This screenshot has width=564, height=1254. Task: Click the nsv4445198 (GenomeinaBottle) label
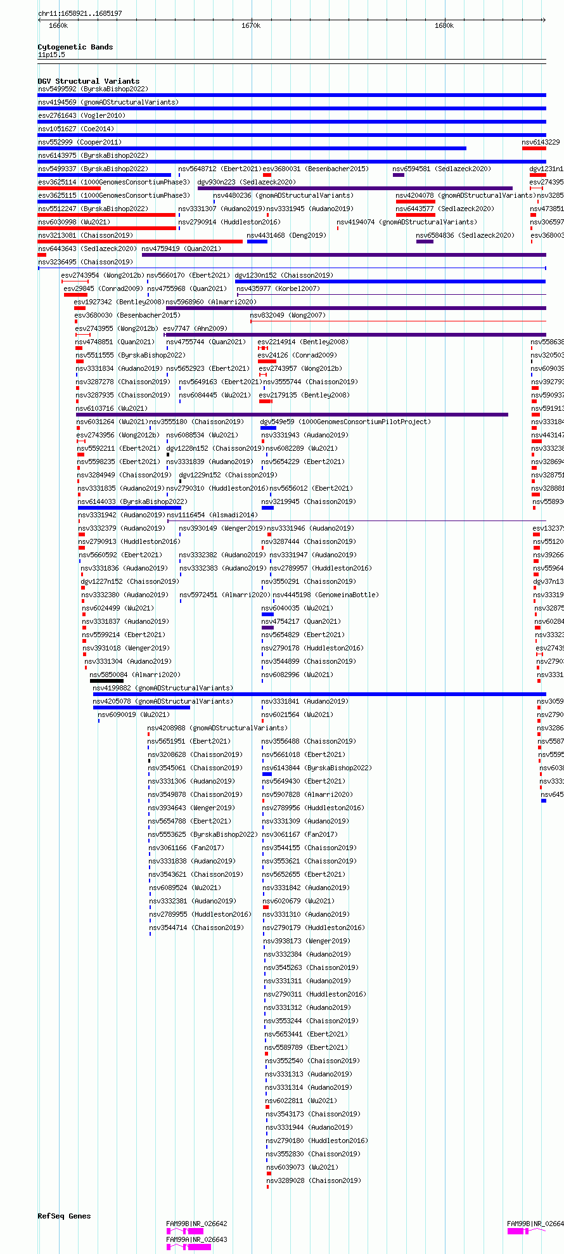point(326,595)
